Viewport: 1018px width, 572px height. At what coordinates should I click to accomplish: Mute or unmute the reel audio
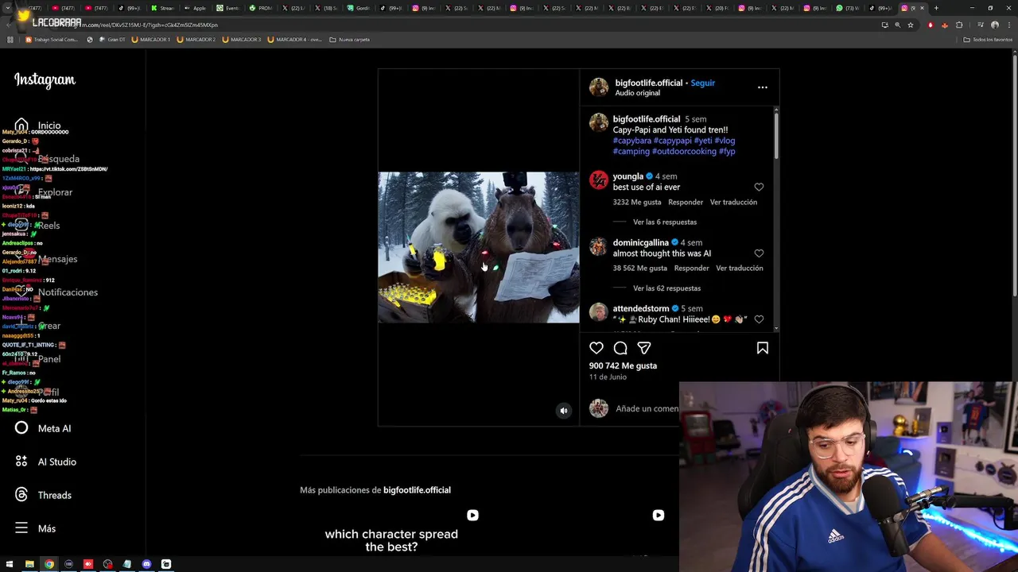coord(564,411)
